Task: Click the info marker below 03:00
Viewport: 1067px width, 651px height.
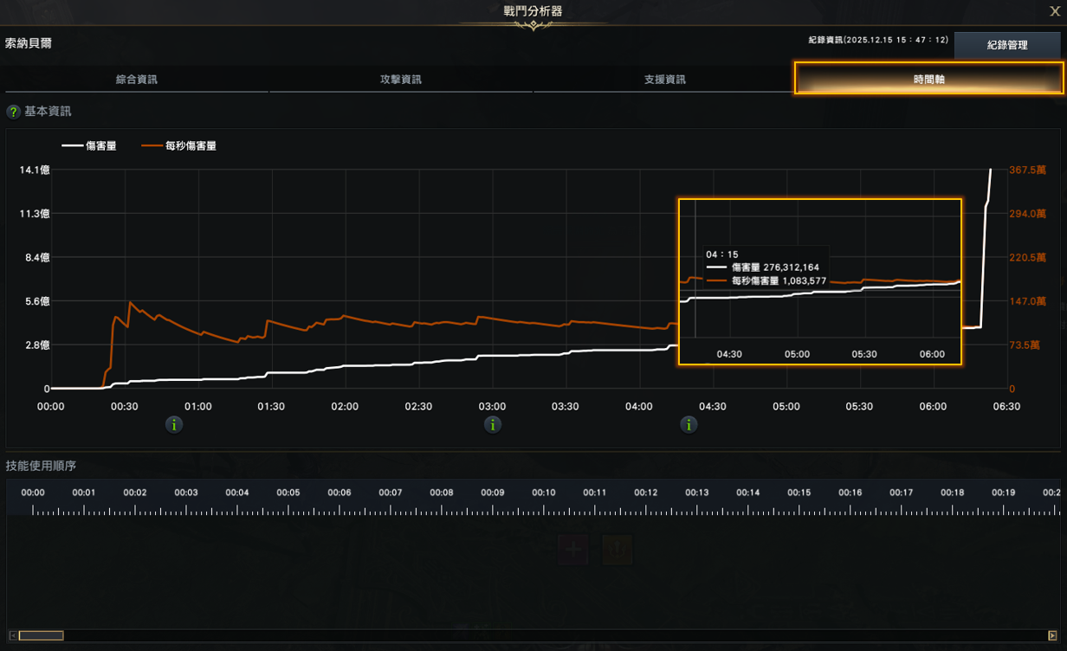Action: click(x=493, y=424)
